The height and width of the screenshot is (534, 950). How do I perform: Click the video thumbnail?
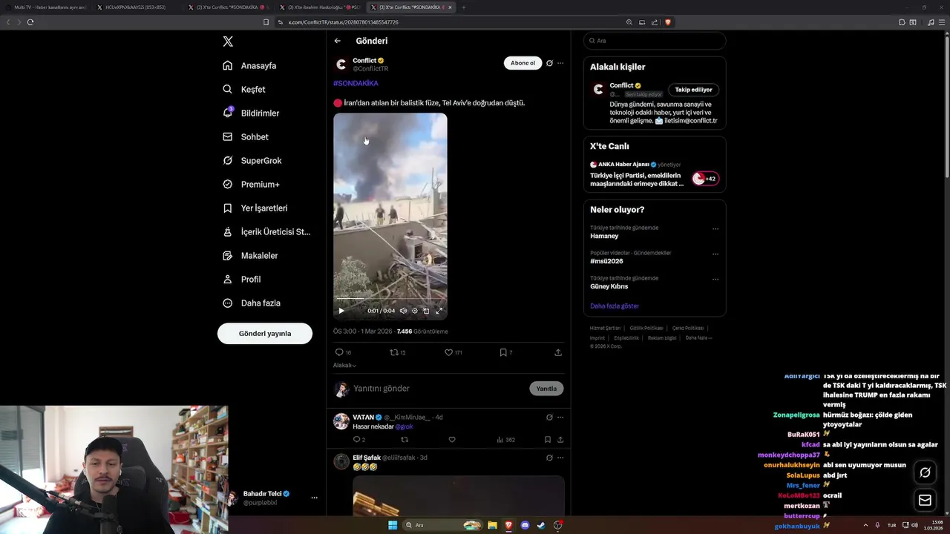[x=390, y=215]
